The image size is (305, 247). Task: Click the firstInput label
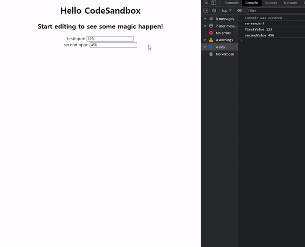(76, 39)
